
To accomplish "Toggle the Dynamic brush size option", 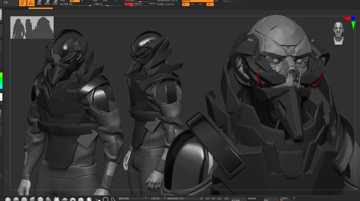I will [x=152, y=3].
